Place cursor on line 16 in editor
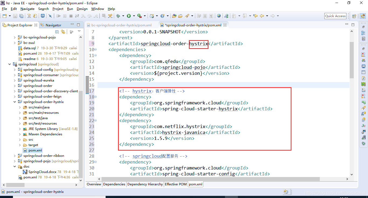Image resolution: width=368 pixels, height=198 pixels. click(x=223, y=85)
